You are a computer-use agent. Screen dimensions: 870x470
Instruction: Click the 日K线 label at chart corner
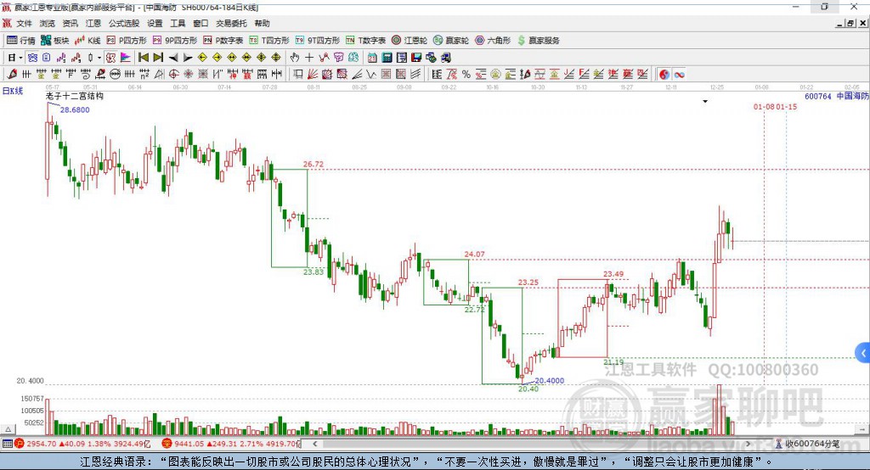tap(13, 91)
